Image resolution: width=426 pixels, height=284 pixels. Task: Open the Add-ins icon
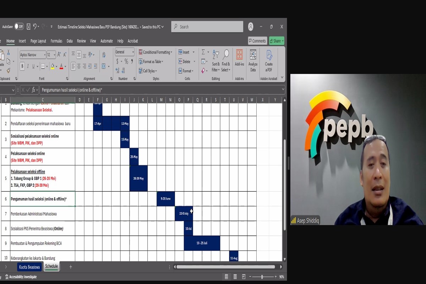[x=239, y=59]
